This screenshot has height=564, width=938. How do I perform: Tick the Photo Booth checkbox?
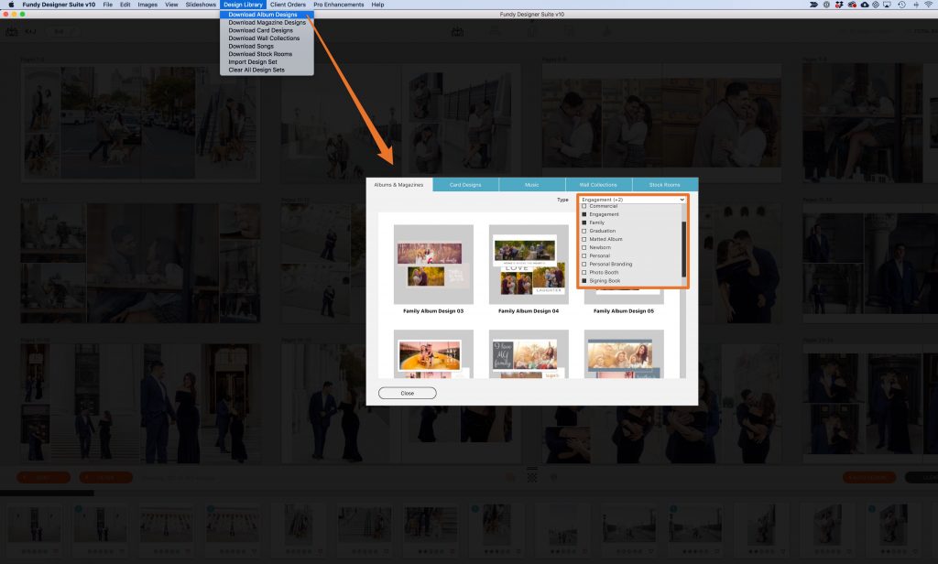pos(584,273)
